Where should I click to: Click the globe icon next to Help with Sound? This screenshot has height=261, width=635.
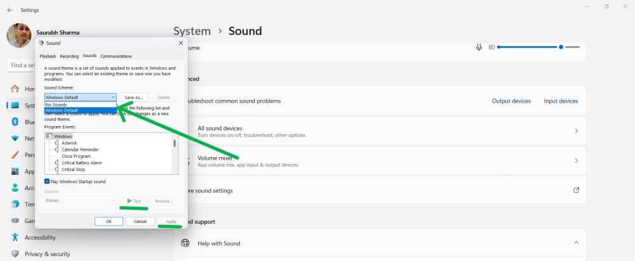click(x=185, y=243)
